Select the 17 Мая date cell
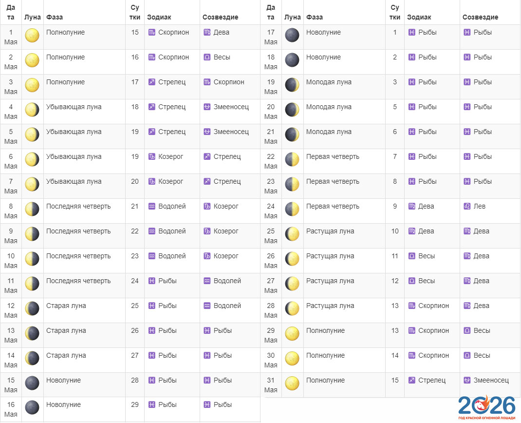 271,37
